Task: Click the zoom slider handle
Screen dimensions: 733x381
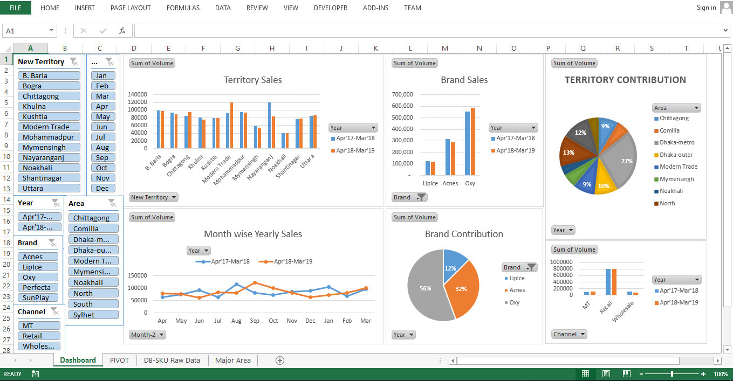Action: click(x=672, y=374)
